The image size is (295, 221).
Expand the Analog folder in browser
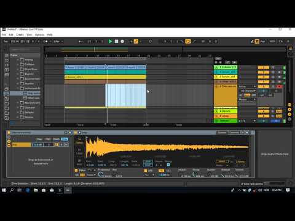tap(18, 60)
